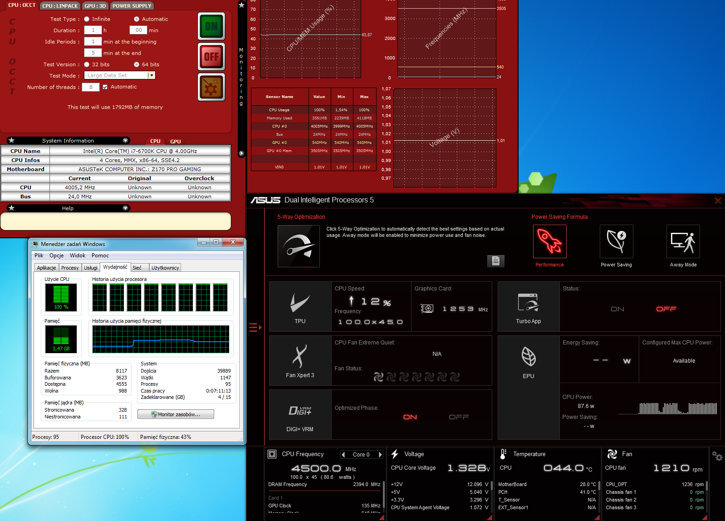Go to previous CPU core

[x=343, y=455]
